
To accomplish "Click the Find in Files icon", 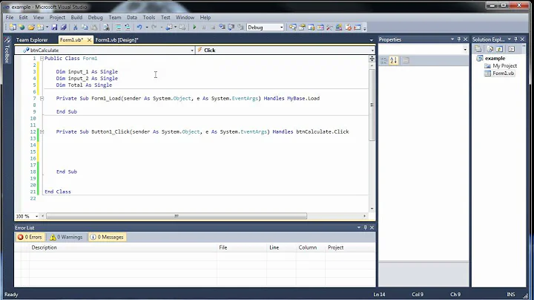I will 106,27.
